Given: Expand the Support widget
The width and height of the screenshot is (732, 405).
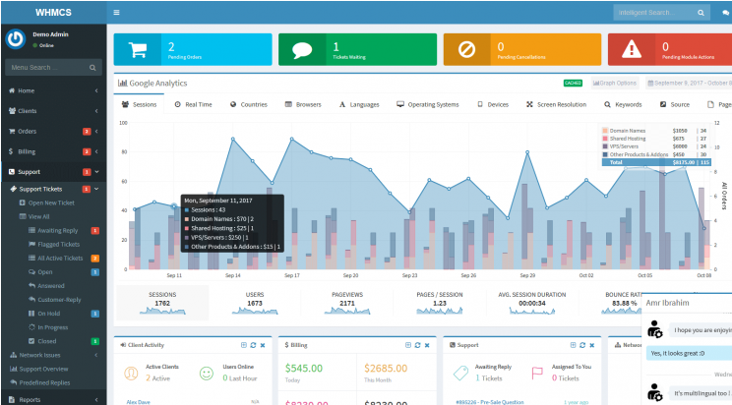Looking at the screenshot, I should [x=573, y=345].
